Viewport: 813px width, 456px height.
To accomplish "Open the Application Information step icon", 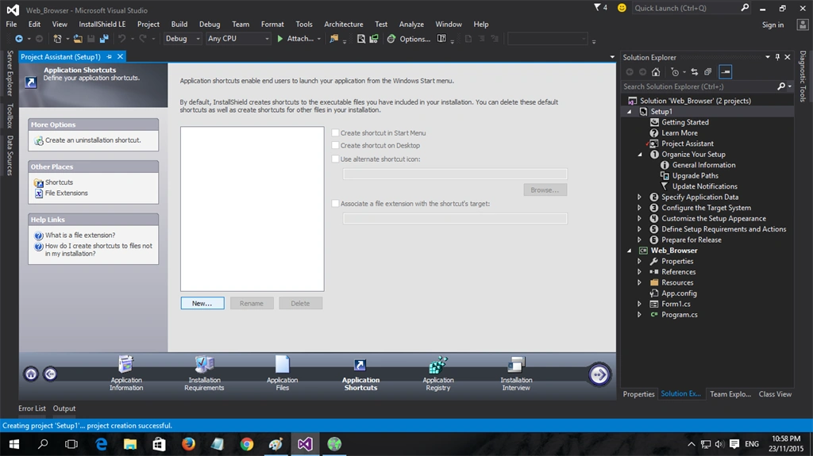I will coord(126,364).
